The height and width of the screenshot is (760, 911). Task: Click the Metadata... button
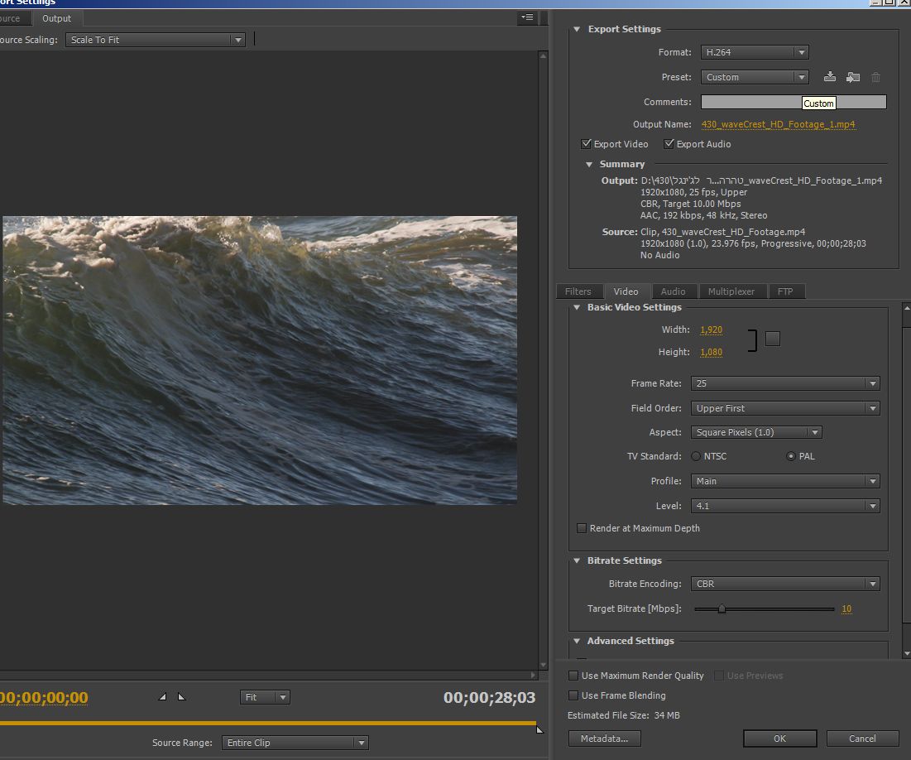pos(604,738)
